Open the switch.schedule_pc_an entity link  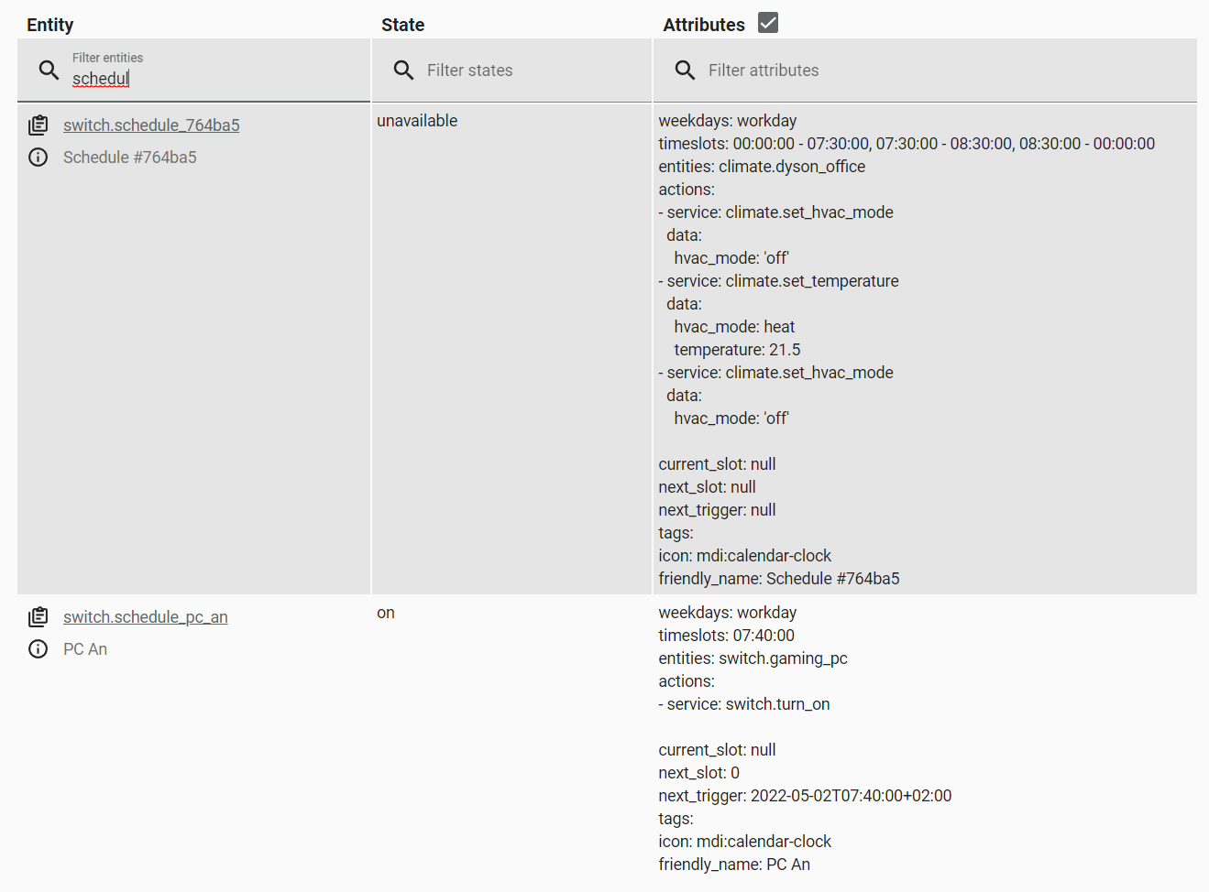click(145, 616)
